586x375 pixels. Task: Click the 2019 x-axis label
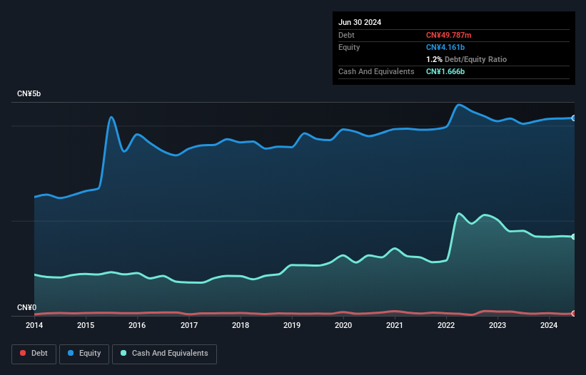pyautogui.click(x=292, y=325)
